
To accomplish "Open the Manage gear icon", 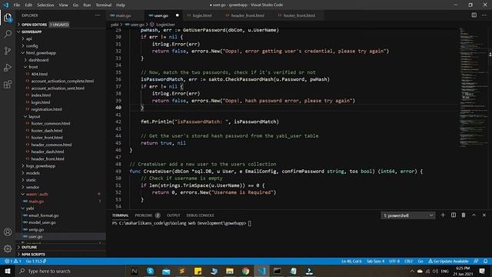I will pyautogui.click(x=8, y=249).
